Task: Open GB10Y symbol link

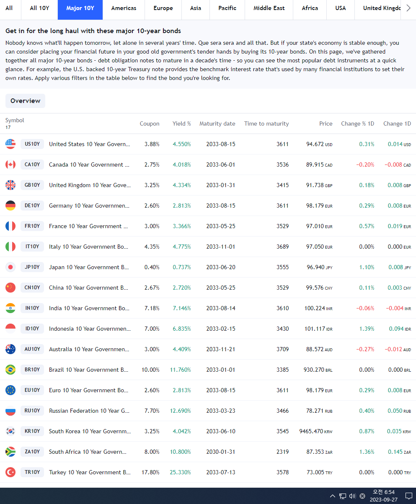Action: click(32, 185)
